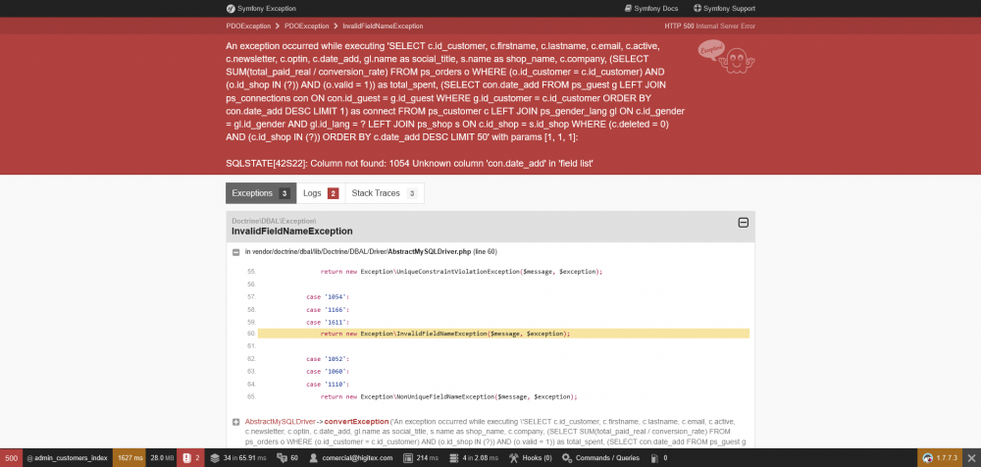Open the Symfony Support link
981x467 pixels.
[x=725, y=9]
